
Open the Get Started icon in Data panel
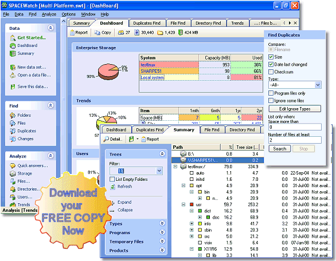[13, 38]
